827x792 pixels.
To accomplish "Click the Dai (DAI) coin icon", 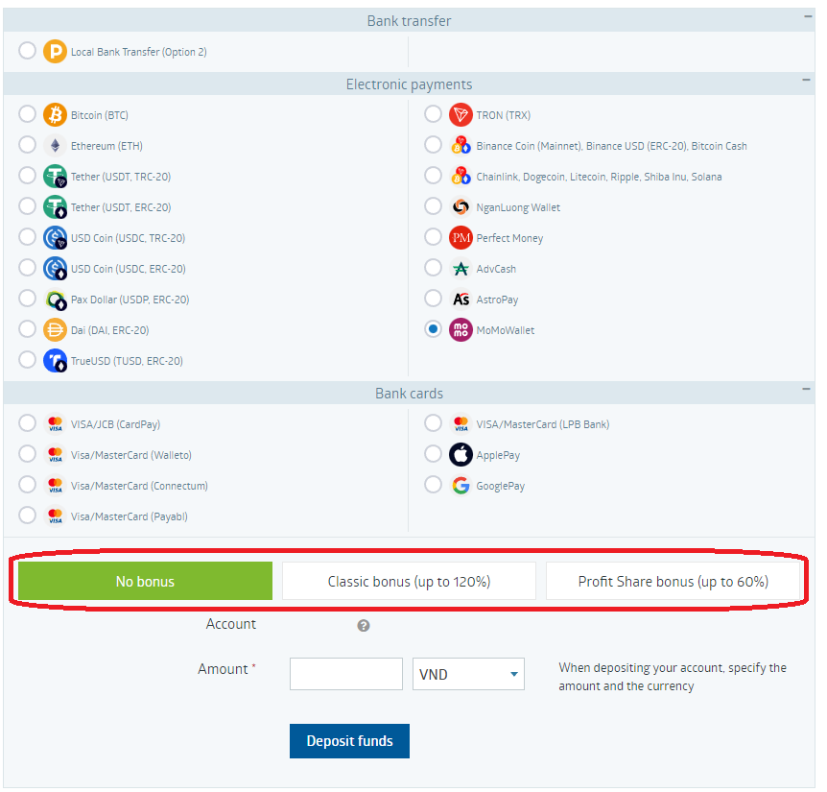I will [55, 330].
